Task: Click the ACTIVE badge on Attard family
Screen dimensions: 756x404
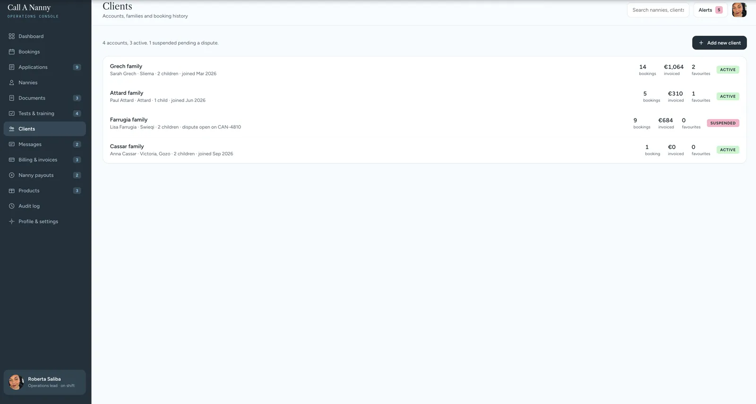Action: (728, 96)
